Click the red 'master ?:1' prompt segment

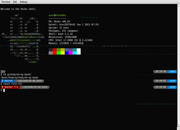point(10,87)
